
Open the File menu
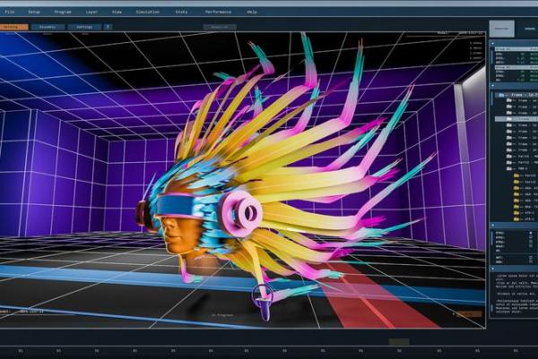[x=9, y=12]
